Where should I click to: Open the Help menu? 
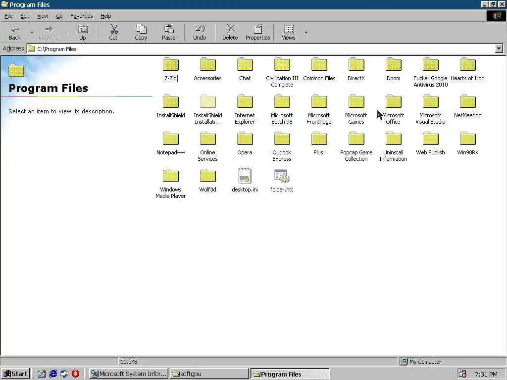coord(105,16)
